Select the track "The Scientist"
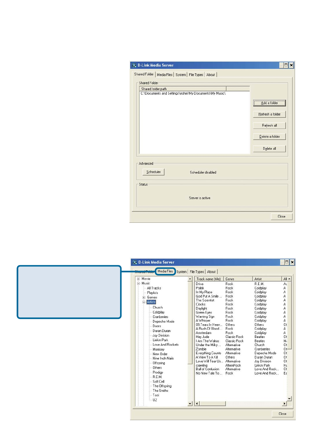Image resolution: width=311 pixels, height=441 pixels. (205, 300)
